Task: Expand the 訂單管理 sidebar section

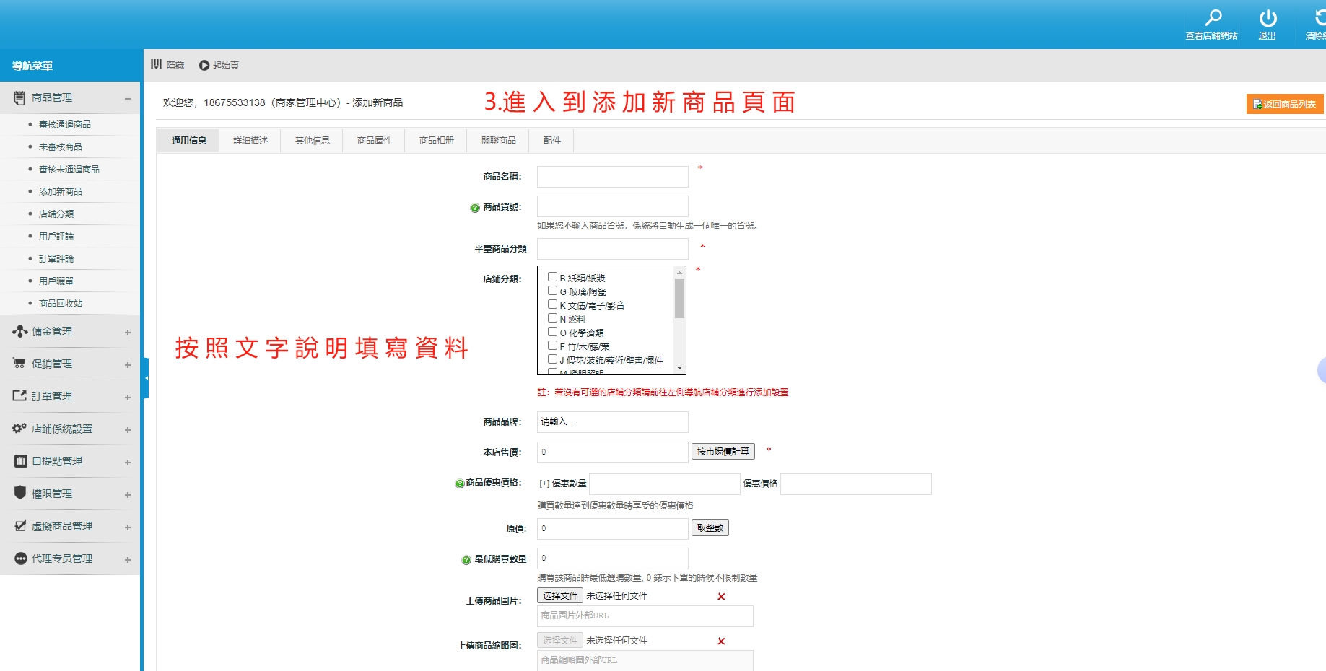Action: coord(127,398)
